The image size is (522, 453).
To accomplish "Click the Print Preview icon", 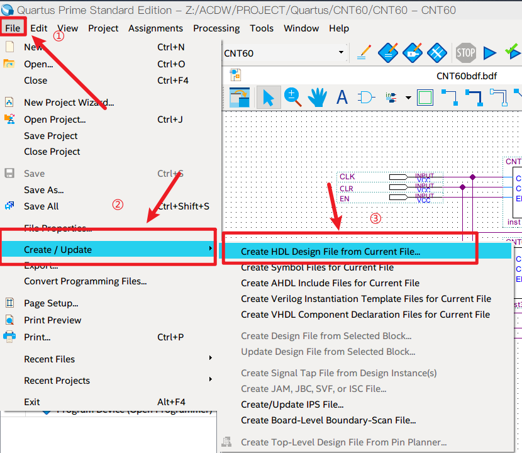I will click(9, 320).
